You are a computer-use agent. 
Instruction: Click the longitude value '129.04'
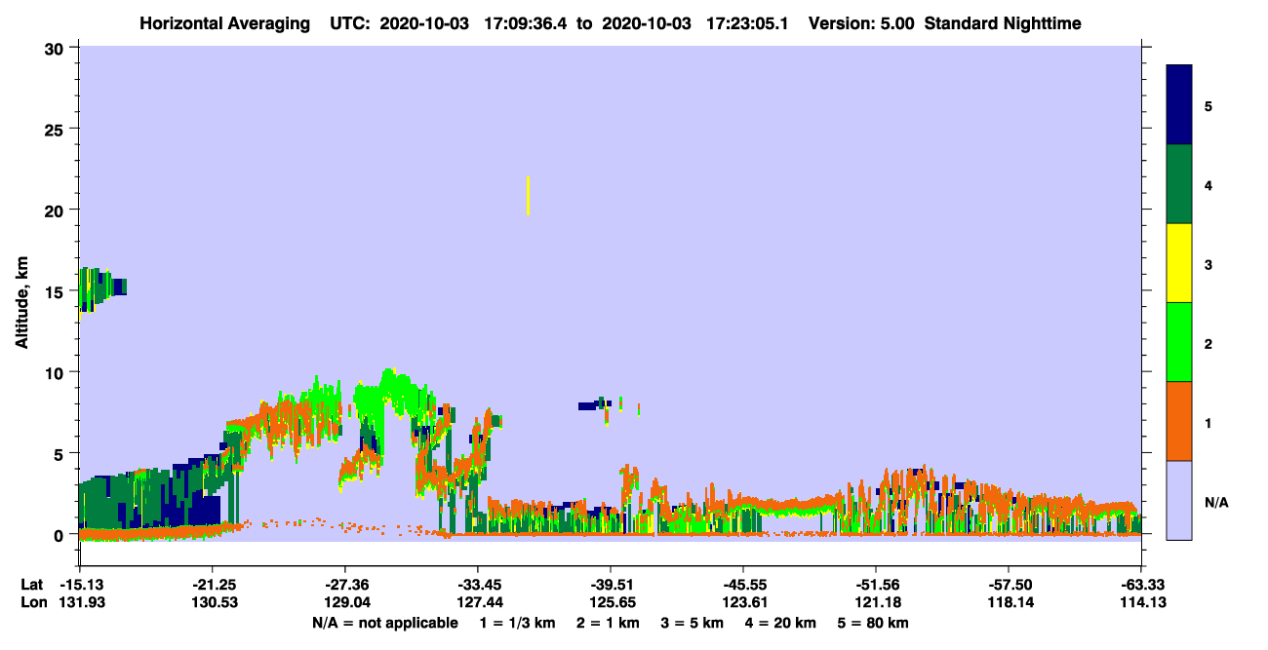(346, 602)
